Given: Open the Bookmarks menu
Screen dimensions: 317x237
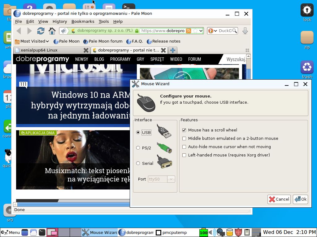Looking at the screenshot, I should tap(83, 21).
